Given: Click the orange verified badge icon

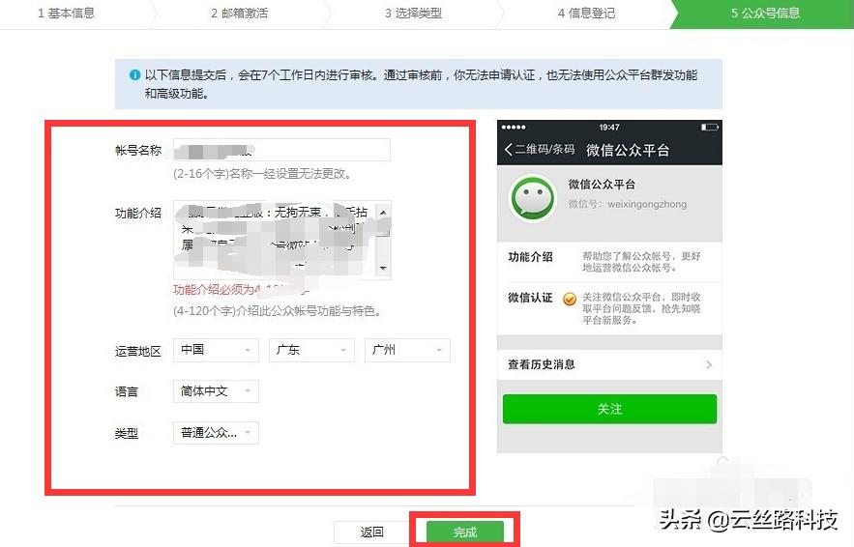Looking at the screenshot, I should point(569,299).
